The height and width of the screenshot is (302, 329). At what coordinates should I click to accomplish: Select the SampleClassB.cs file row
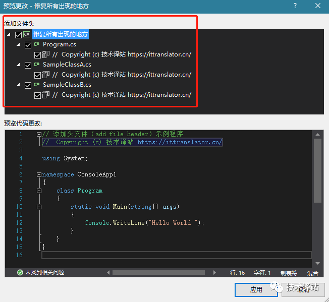[67, 85]
